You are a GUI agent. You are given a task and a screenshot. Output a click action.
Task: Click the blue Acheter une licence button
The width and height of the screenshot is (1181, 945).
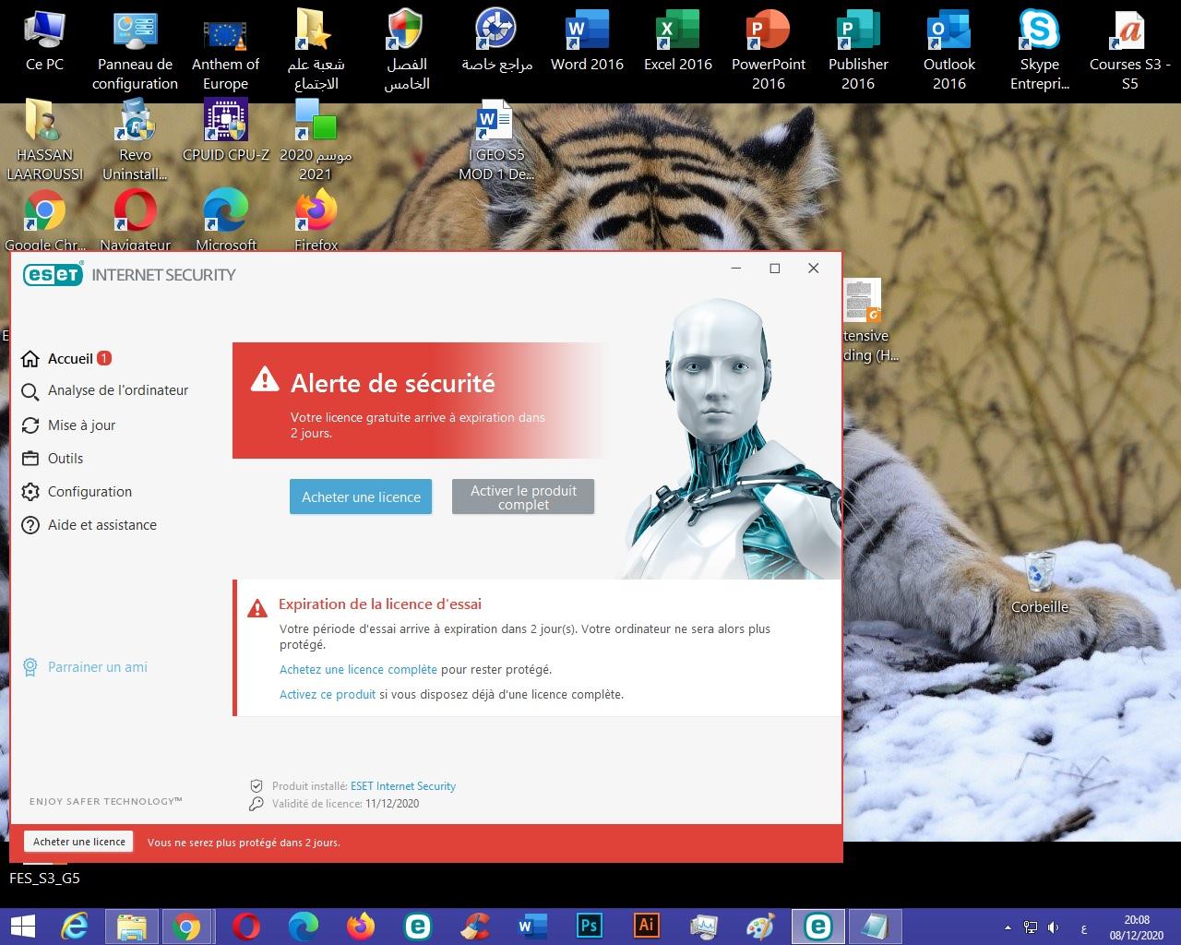point(361,496)
